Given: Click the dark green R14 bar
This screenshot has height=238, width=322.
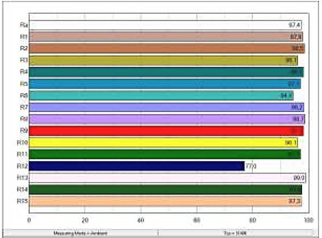Looking at the screenshot, I should 161,190.
